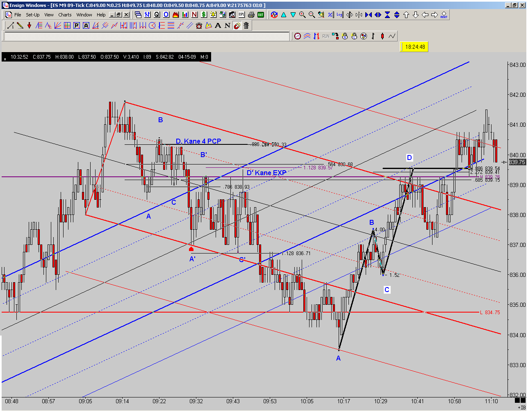Toggle Log scale on the chart
The height and width of the screenshot is (411, 528).
340,15
